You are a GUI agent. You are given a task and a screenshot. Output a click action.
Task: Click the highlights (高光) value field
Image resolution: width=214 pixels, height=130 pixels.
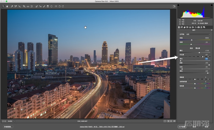(206, 59)
